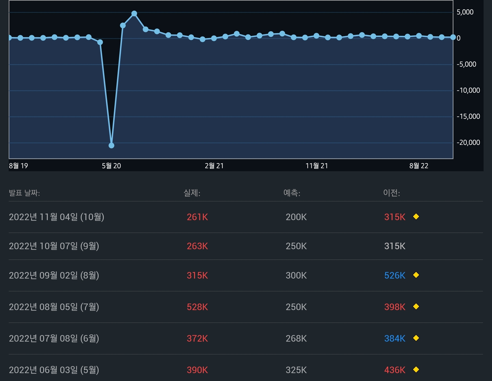Click the forecast value 200K
The image size is (492, 381).
[296, 217]
